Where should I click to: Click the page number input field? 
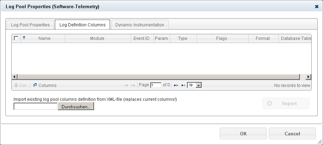[x=156, y=86]
